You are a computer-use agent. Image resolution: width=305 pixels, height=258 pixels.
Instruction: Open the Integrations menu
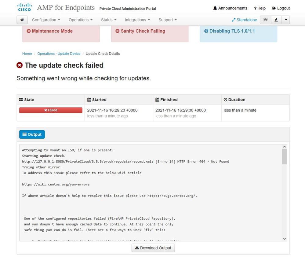[137, 20]
